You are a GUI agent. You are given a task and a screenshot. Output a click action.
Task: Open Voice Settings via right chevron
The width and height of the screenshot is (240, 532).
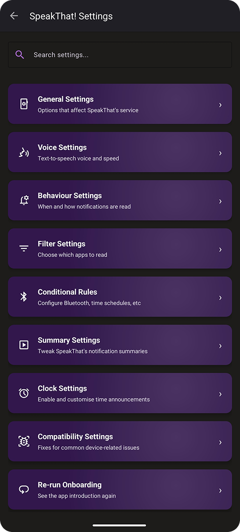[220, 153]
